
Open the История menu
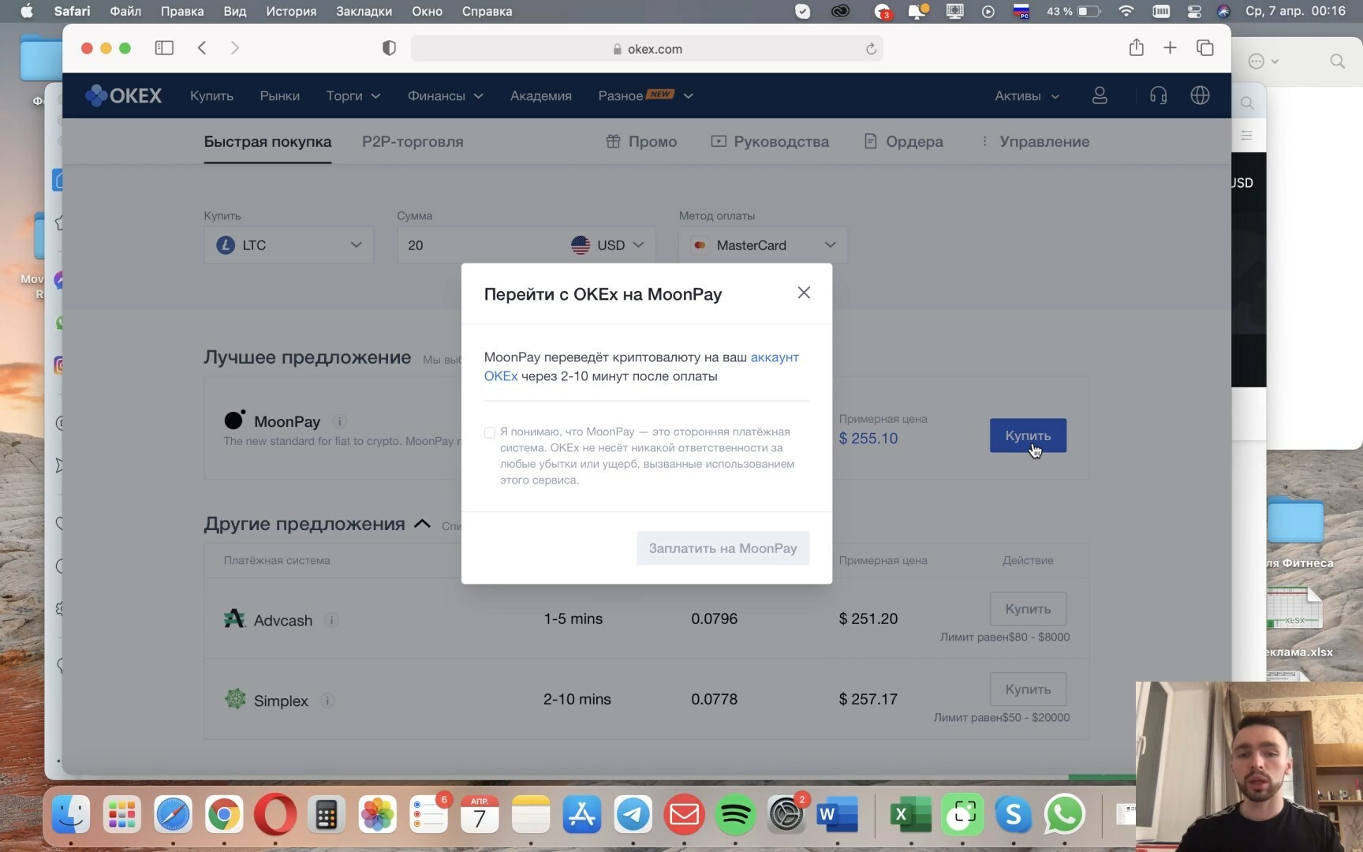[x=291, y=11]
